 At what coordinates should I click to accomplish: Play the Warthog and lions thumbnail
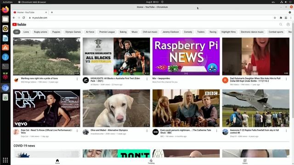[46, 56]
